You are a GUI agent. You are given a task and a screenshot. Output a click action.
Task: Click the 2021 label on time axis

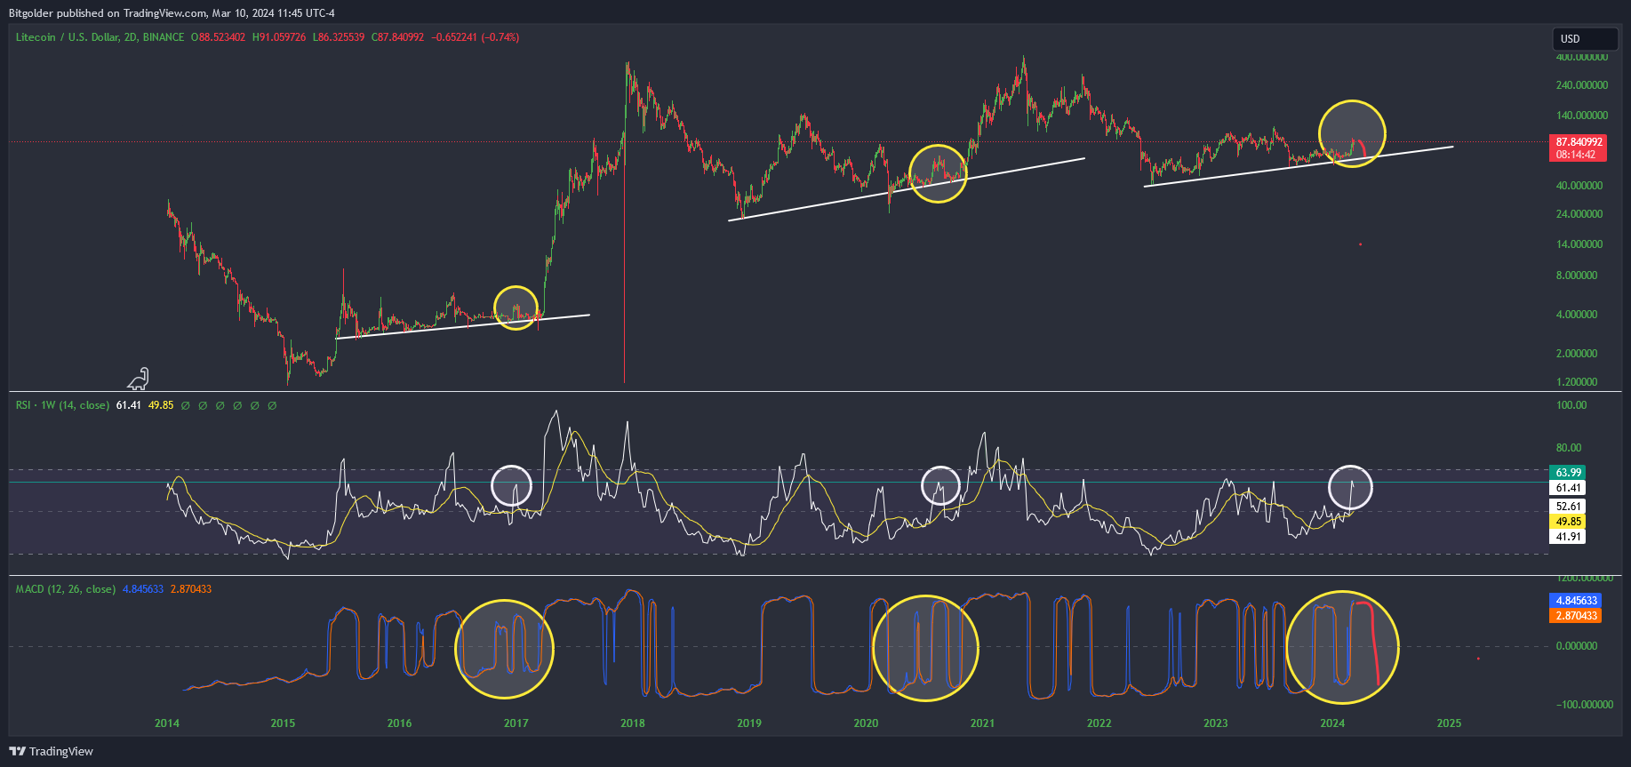(982, 723)
